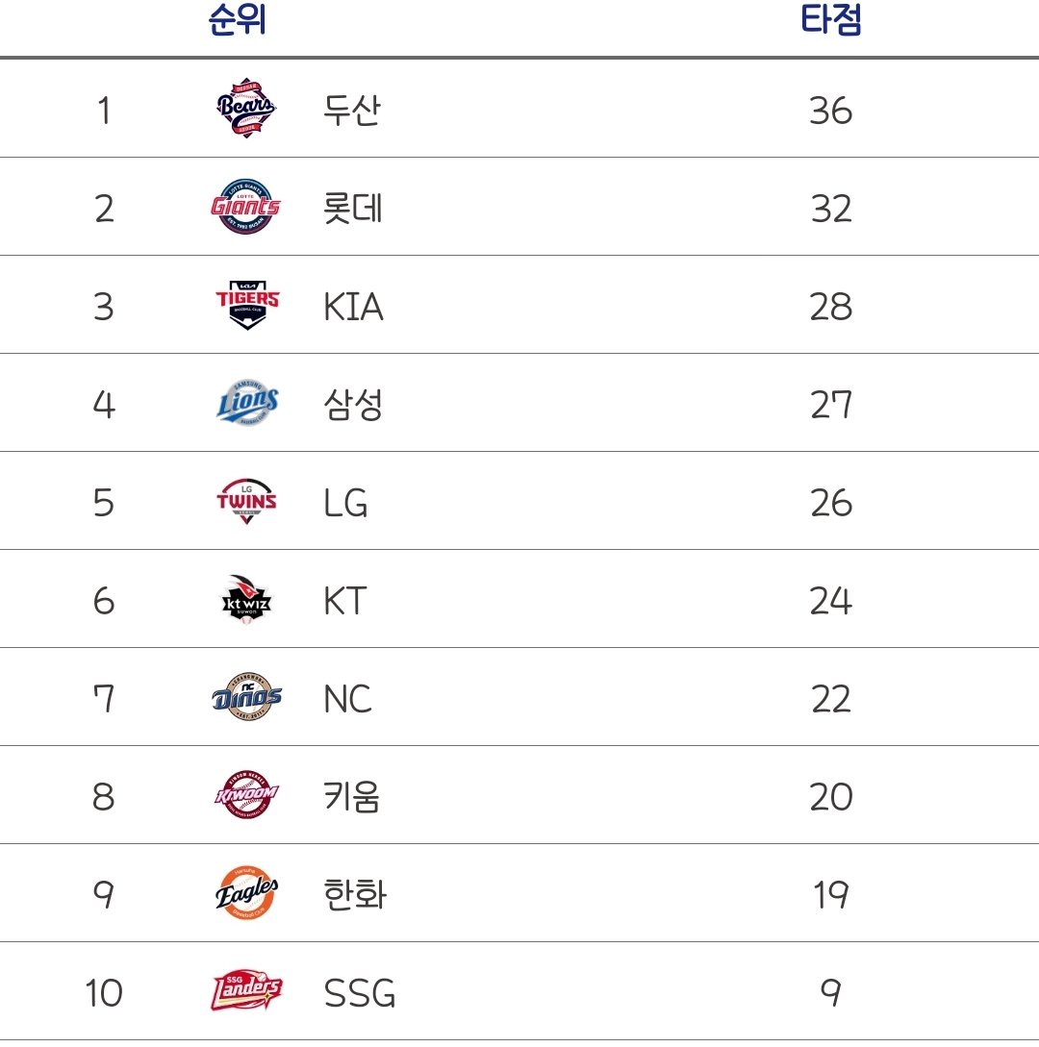This screenshot has width=1039, height=1047.
Task: Click the 순위 column header
Action: pyautogui.click(x=237, y=21)
